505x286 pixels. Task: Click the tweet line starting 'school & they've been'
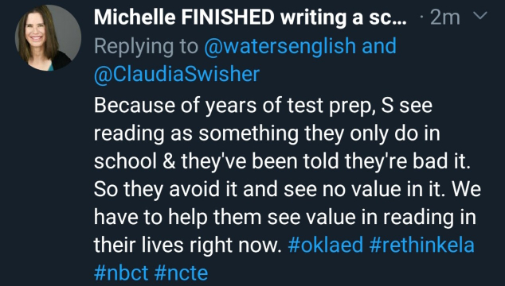click(282, 161)
